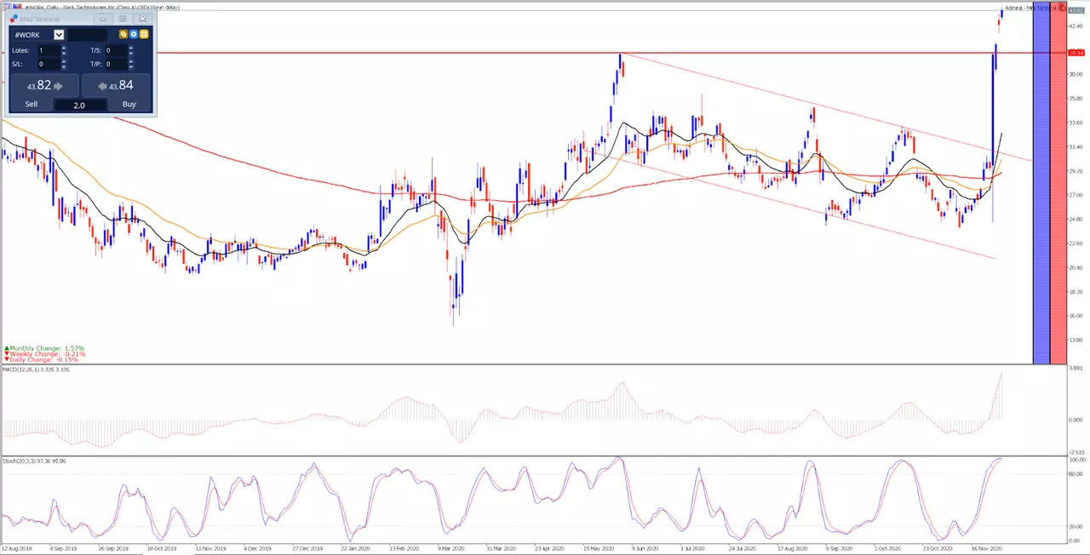Image resolution: width=1090 pixels, height=555 pixels.
Task: Click the Admiral expert advisor smiley icon
Action: (1062, 8)
